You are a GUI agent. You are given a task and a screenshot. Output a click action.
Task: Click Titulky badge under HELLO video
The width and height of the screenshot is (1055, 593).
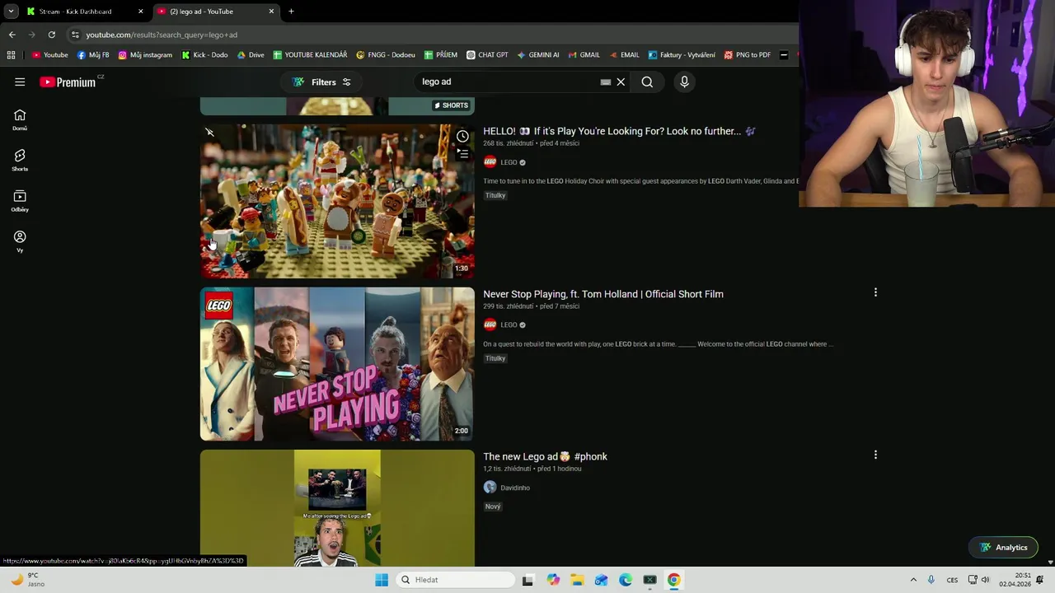(x=495, y=195)
